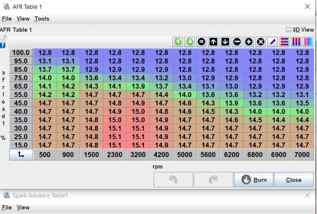Click the multiply (x) toolbar icon
The height and width of the screenshot is (214, 317).
260,42
